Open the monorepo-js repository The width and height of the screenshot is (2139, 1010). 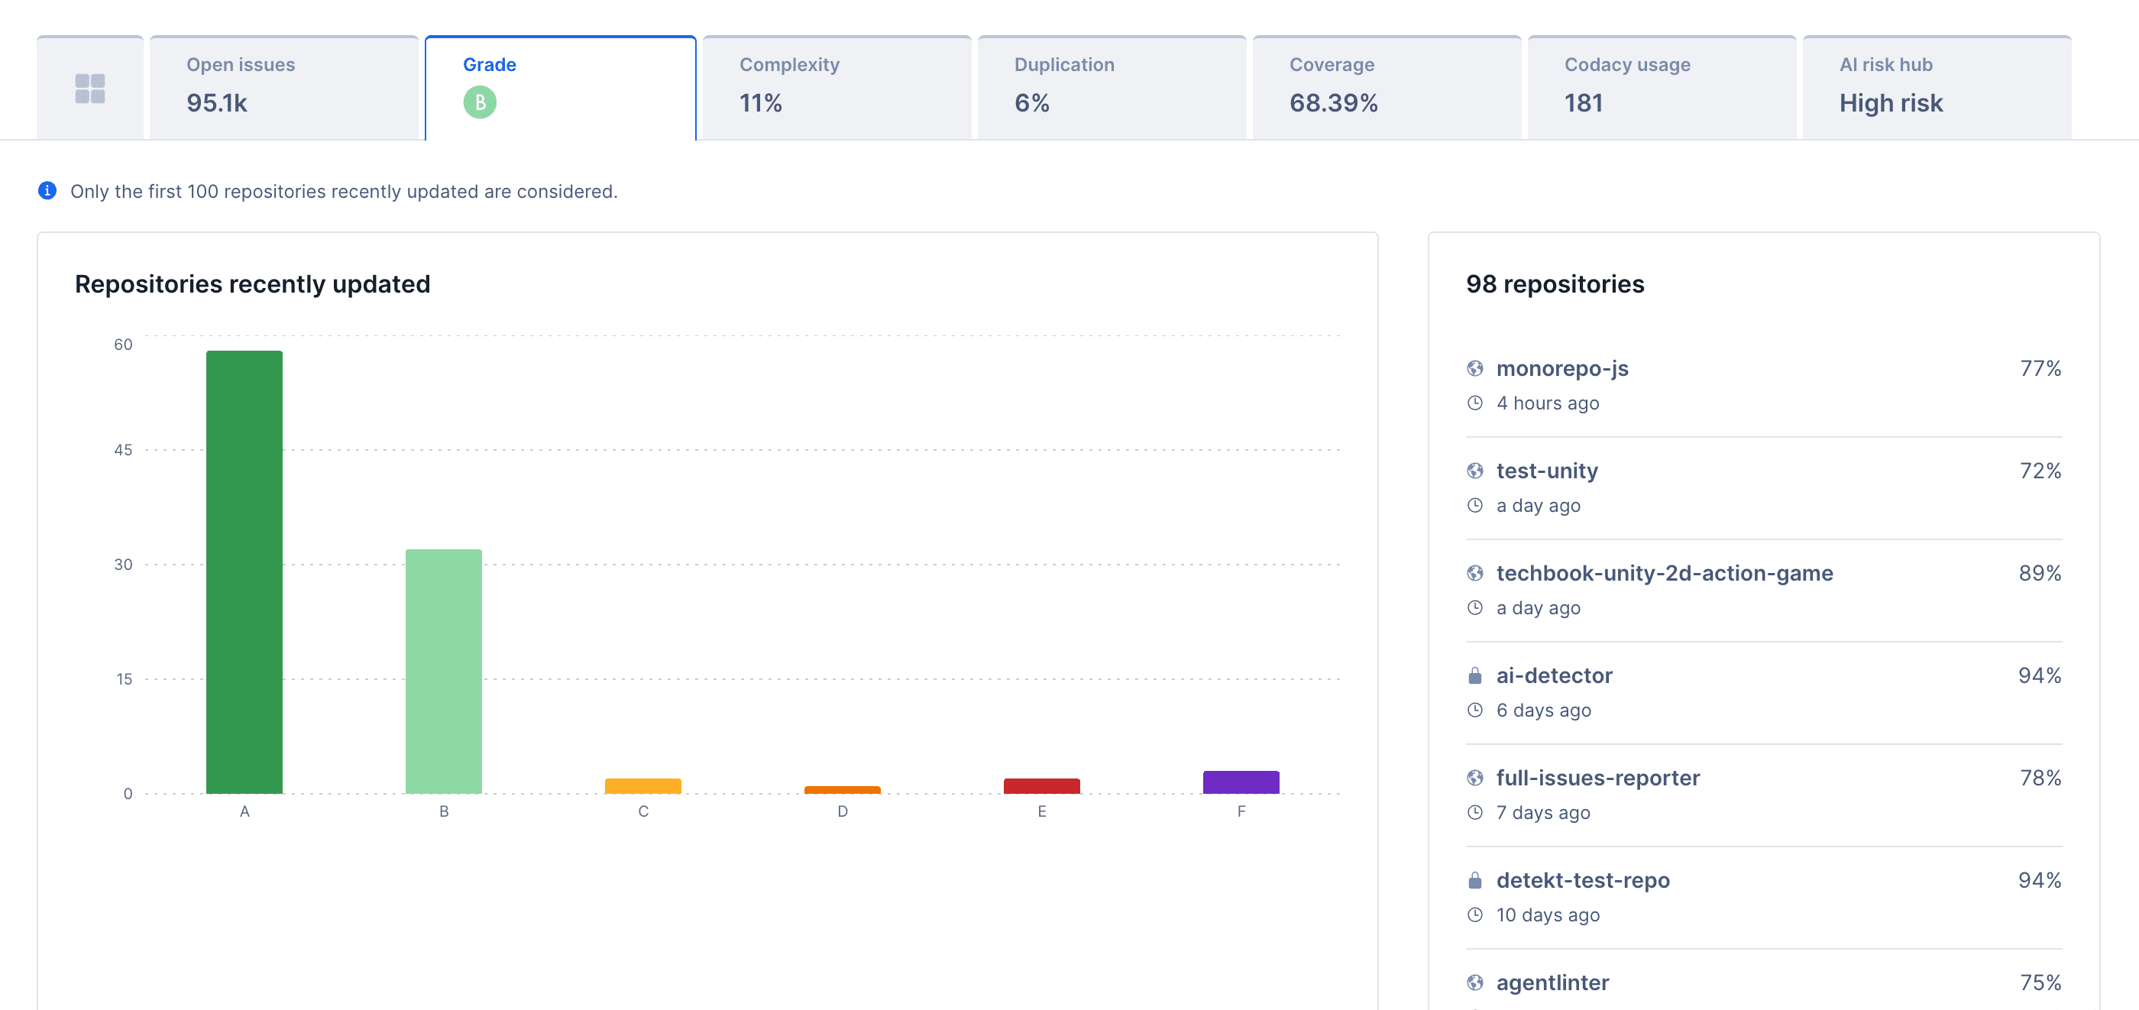1562,369
